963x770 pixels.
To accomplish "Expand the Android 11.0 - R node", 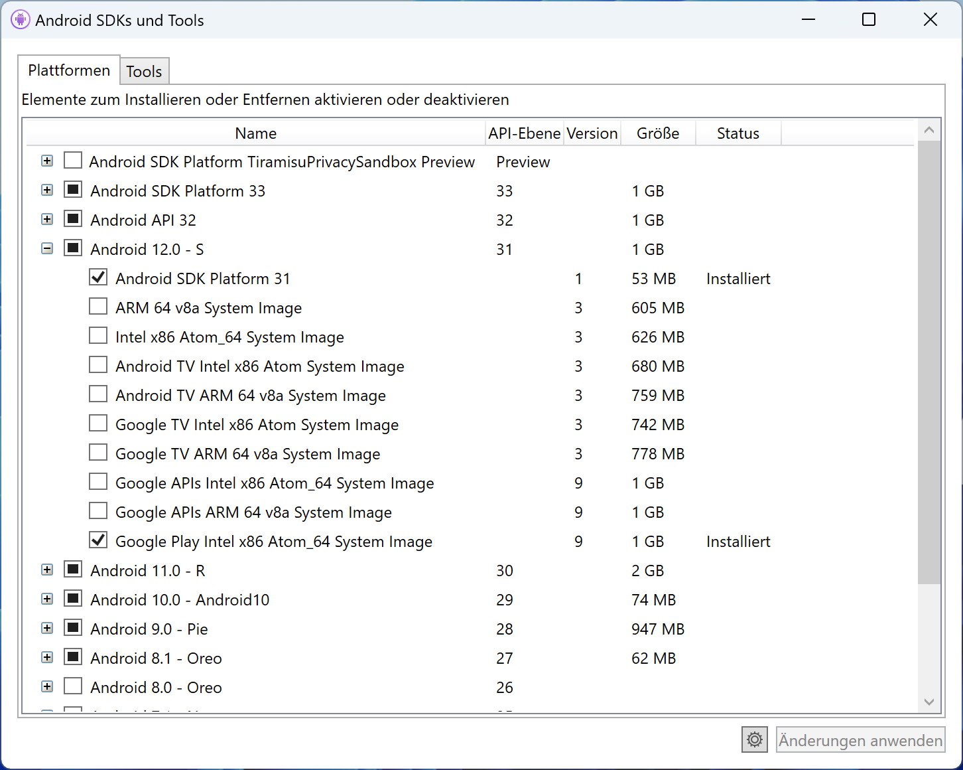I will (x=47, y=570).
